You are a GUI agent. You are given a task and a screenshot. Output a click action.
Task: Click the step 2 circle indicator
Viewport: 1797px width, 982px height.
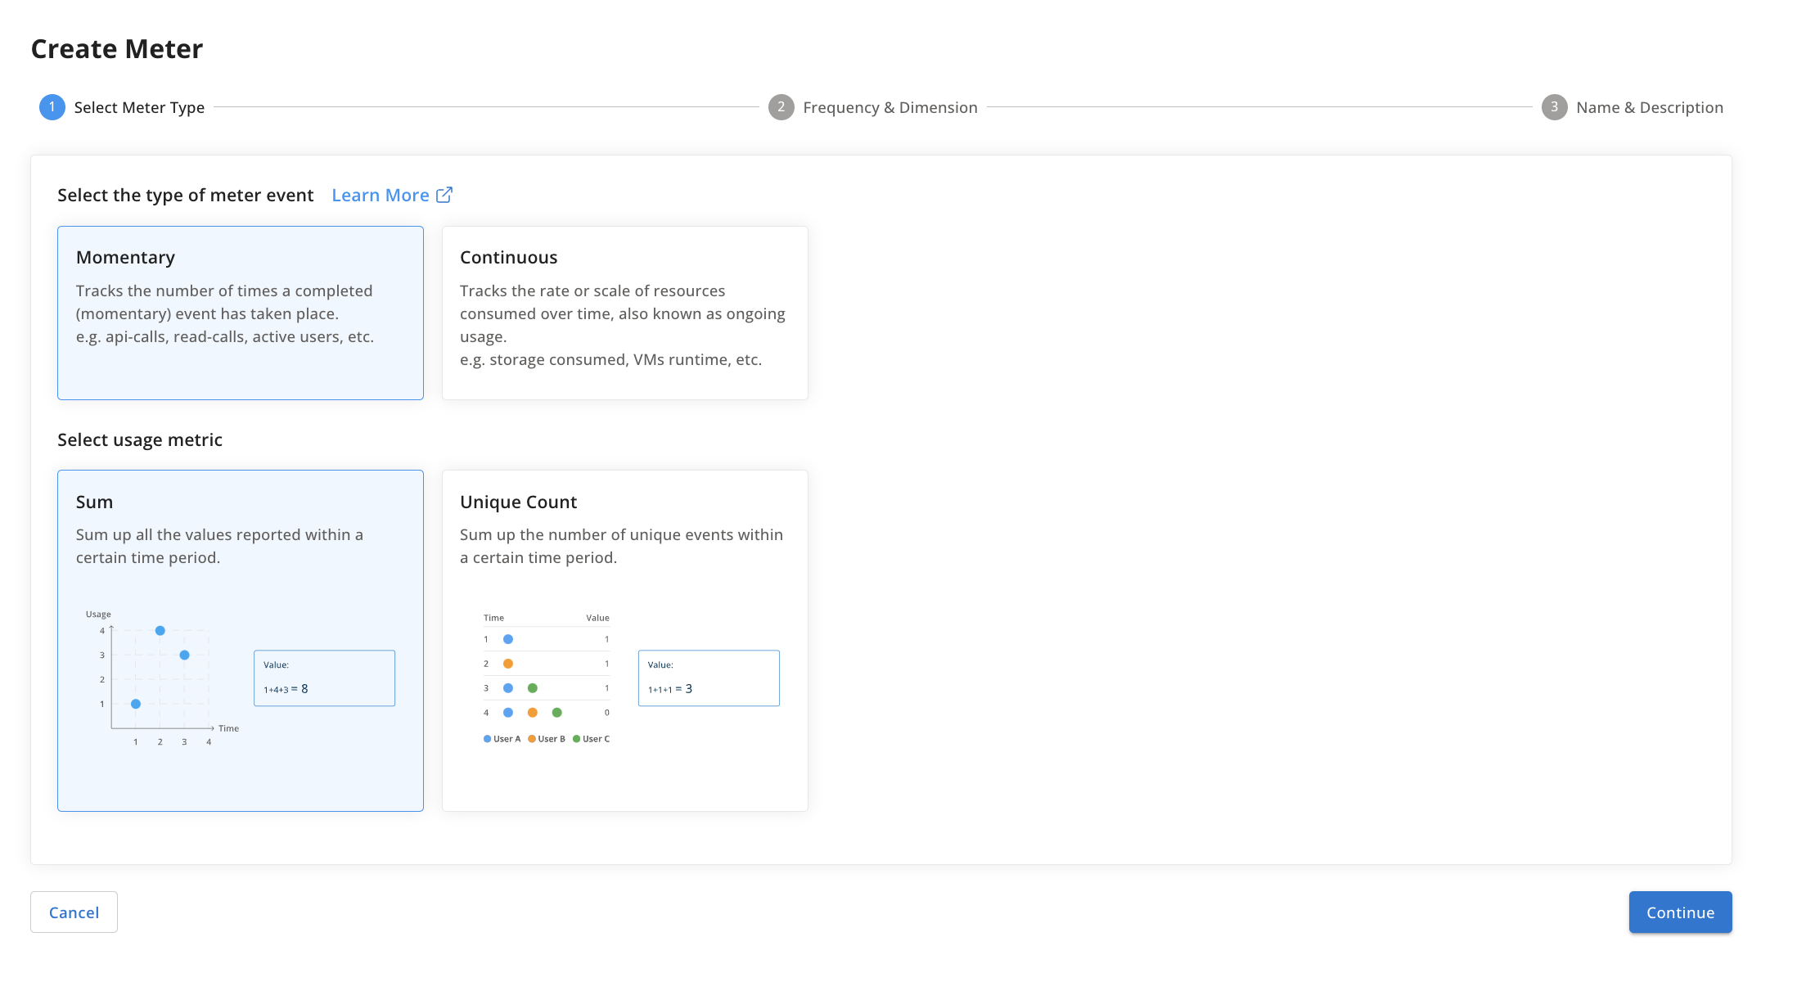tap(781, 107)
